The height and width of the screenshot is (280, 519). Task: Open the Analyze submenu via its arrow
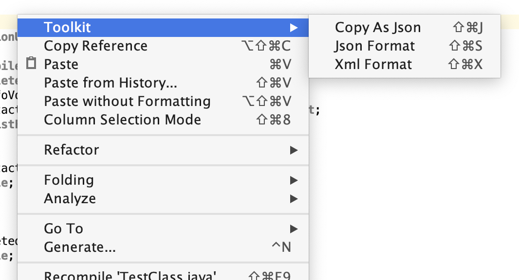(294, 198)
